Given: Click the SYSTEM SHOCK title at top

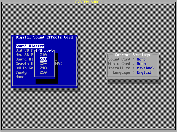Looking at the screenshot, I should [x=88, y=2].
